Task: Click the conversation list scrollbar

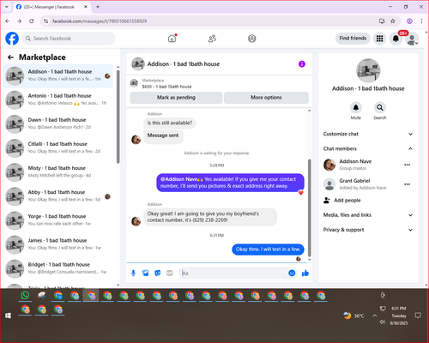Action: [x=118, y=117]
